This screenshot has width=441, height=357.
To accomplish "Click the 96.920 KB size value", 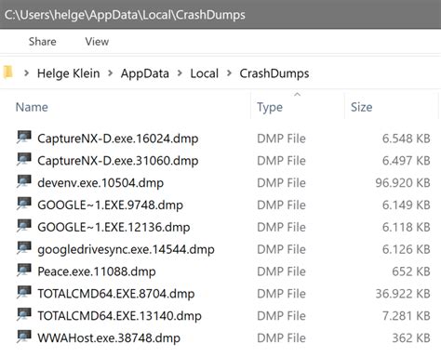I will [x=403, y=183].
